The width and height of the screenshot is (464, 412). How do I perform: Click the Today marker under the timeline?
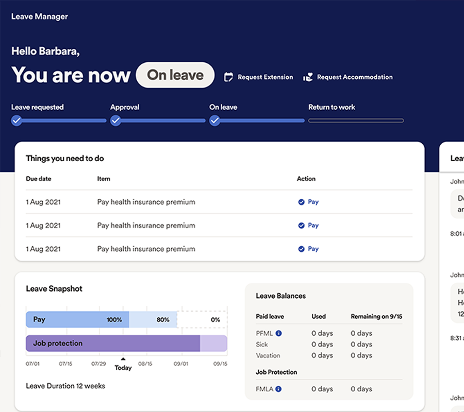coord(123,364)
